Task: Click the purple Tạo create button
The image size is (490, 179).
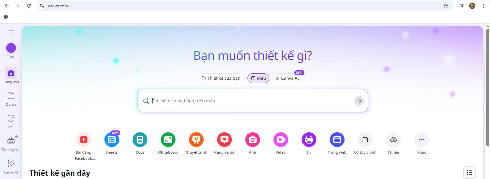Action: pos(11,48)
